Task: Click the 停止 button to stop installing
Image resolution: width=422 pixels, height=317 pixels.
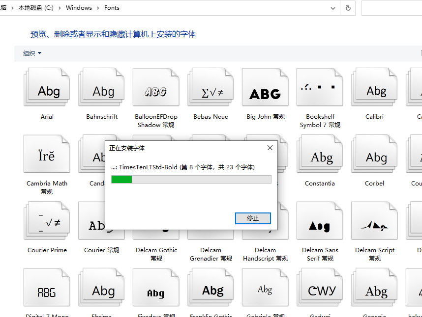Action: point(253,218)
